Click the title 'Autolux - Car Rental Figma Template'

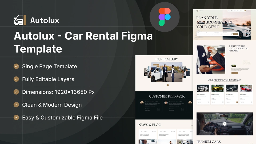coord(83,42)
